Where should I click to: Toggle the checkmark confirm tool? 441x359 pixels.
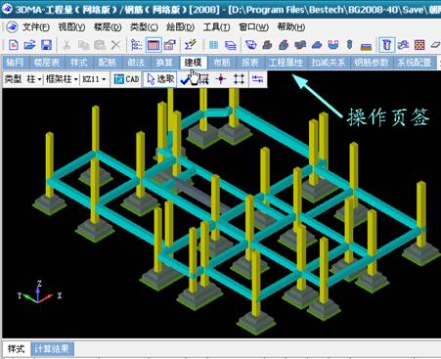pos(186,79)
